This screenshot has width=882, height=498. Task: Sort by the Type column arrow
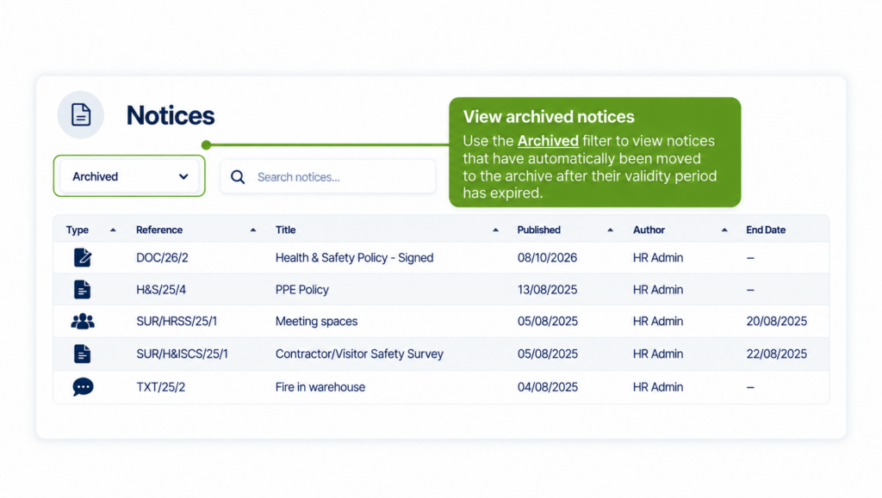click(x=113, y=231)
